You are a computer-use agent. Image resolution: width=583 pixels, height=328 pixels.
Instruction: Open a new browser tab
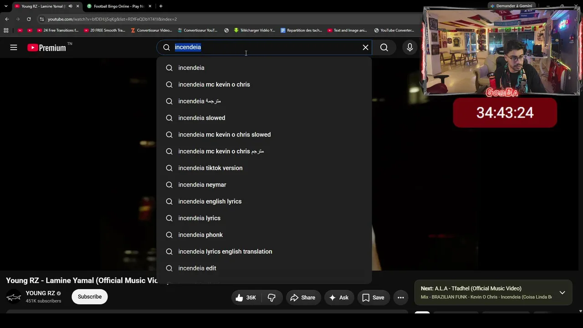click(161, 6)
